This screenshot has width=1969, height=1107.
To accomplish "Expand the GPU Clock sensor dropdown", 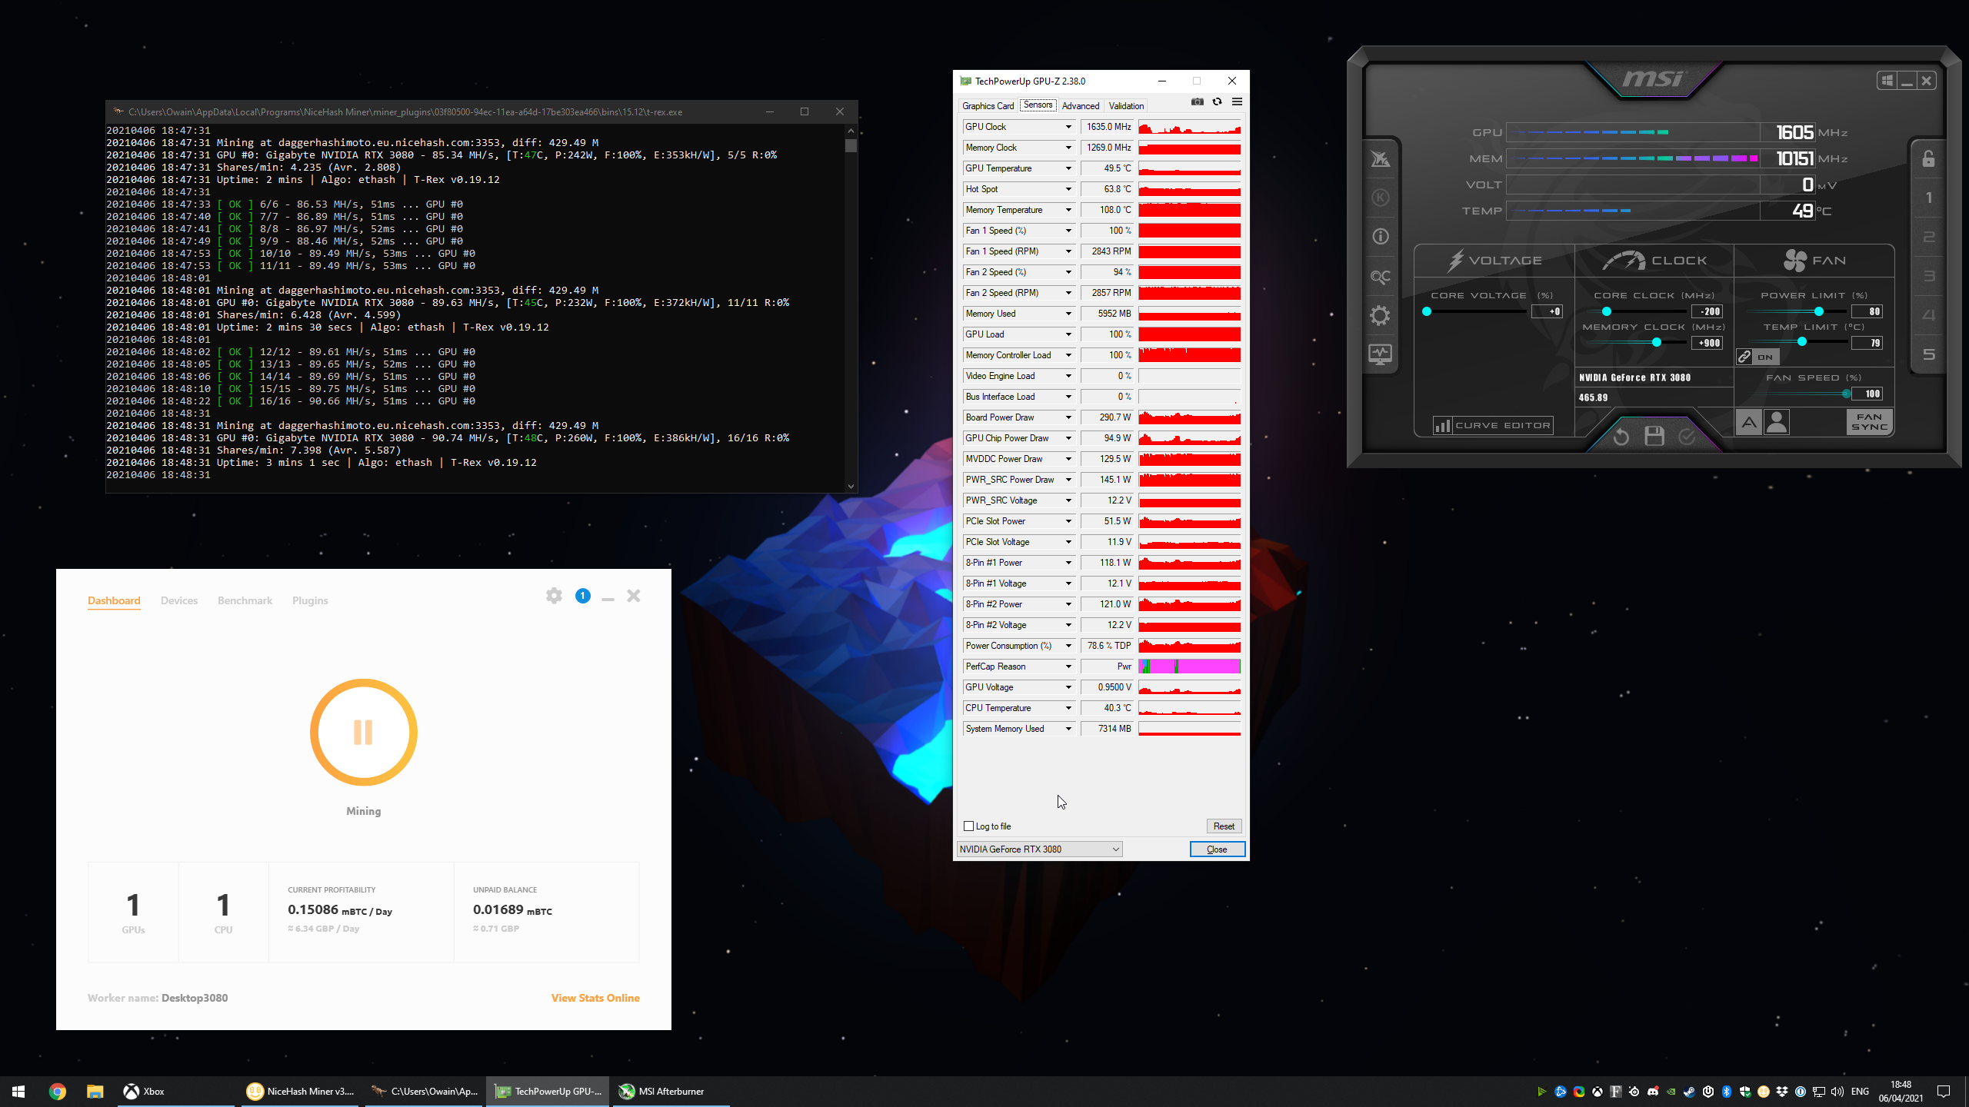I will (1068, 127).
